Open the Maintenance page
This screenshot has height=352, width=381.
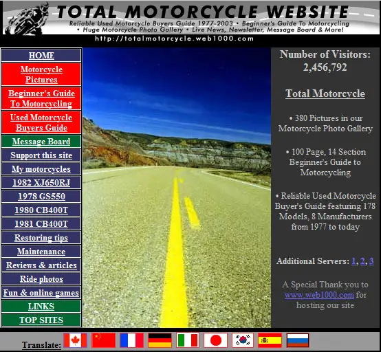click(x=41, y=251)
